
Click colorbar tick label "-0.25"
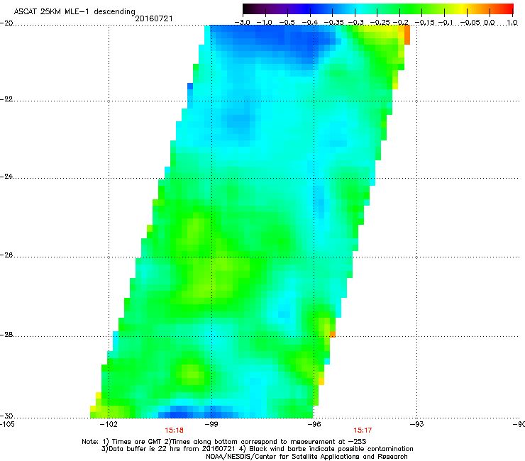[x=380, y=23]
